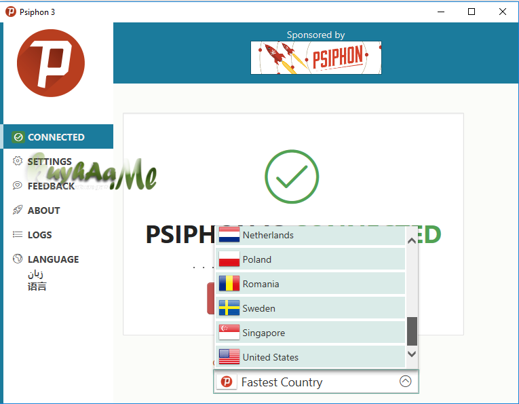Click the Logs list icon

pos(18,234)
